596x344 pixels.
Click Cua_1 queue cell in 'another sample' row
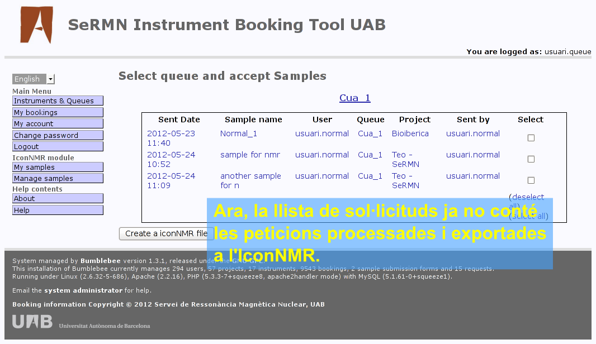(x=370, y=176)
